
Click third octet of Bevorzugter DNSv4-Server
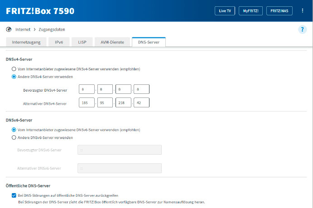(x=123, y=89)
